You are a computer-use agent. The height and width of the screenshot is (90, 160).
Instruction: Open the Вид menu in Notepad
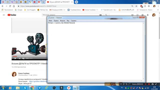[68, 20]
